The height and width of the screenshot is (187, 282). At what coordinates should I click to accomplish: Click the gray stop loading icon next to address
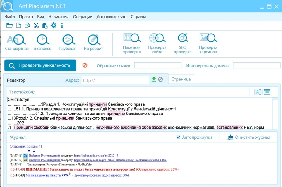pyautogui.click(x=160, y=79)
